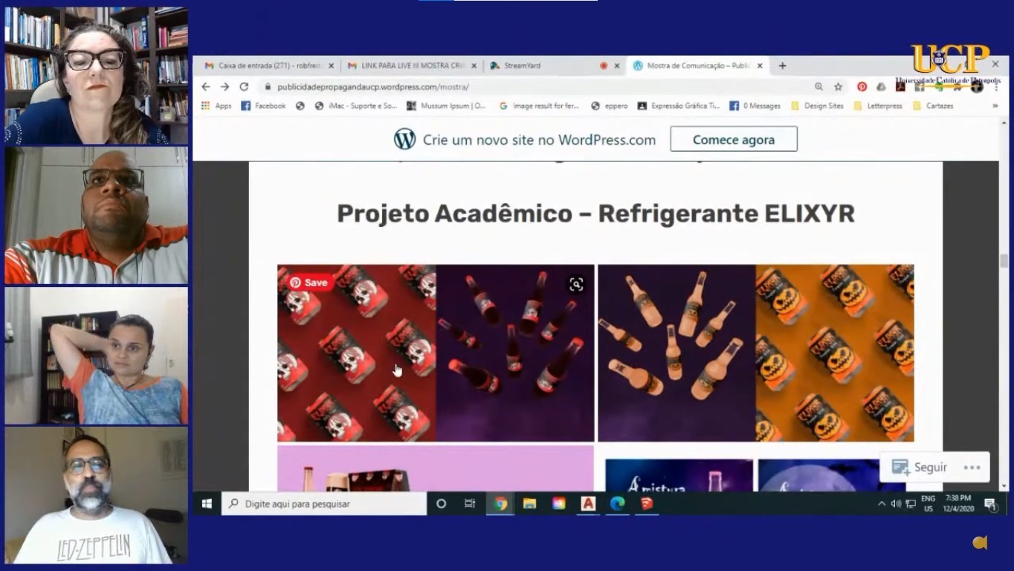Open the more options ellipsis beside Seguir
The image size is (1014, 571).
[x=972, y=468]
